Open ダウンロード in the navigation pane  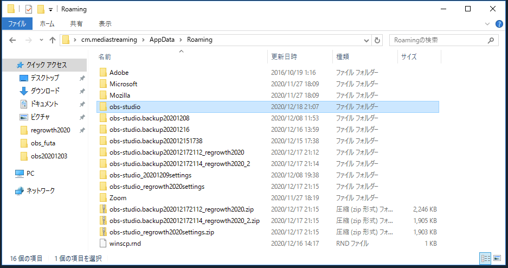[x=45, y=91]
